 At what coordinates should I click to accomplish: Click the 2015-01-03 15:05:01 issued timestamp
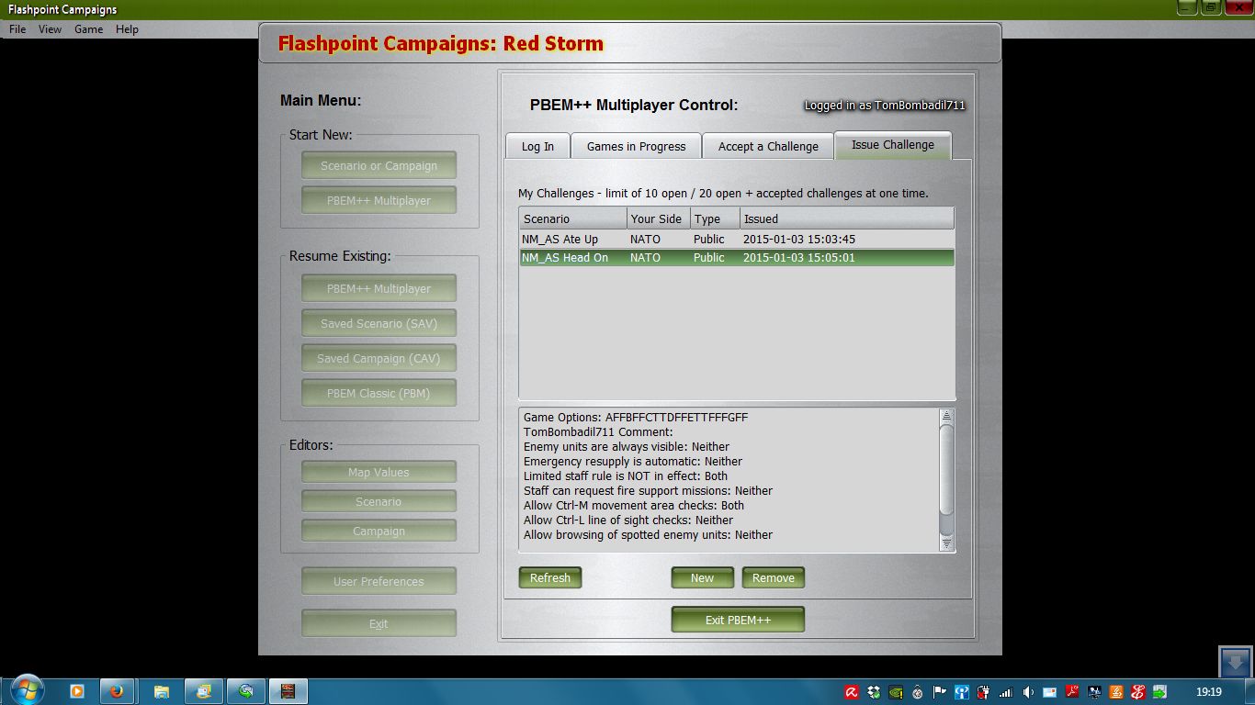(799, 258)
